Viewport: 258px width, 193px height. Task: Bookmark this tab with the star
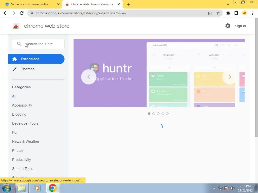point(218,13)
